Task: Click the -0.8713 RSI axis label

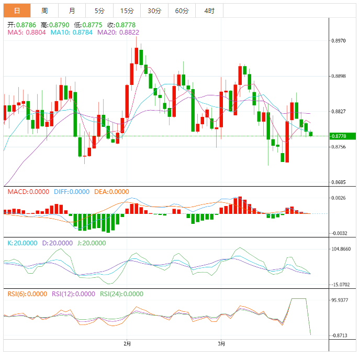Action: [x=339, y=336]
